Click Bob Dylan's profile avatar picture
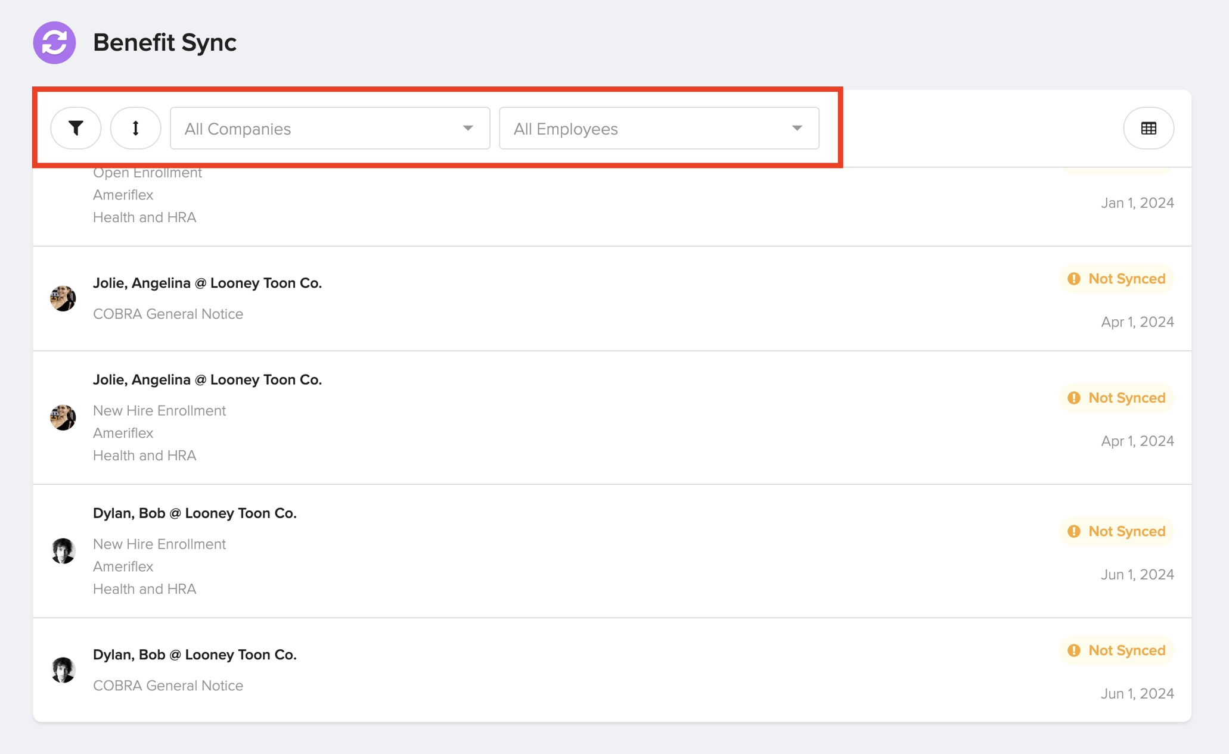 coord(63,551)
